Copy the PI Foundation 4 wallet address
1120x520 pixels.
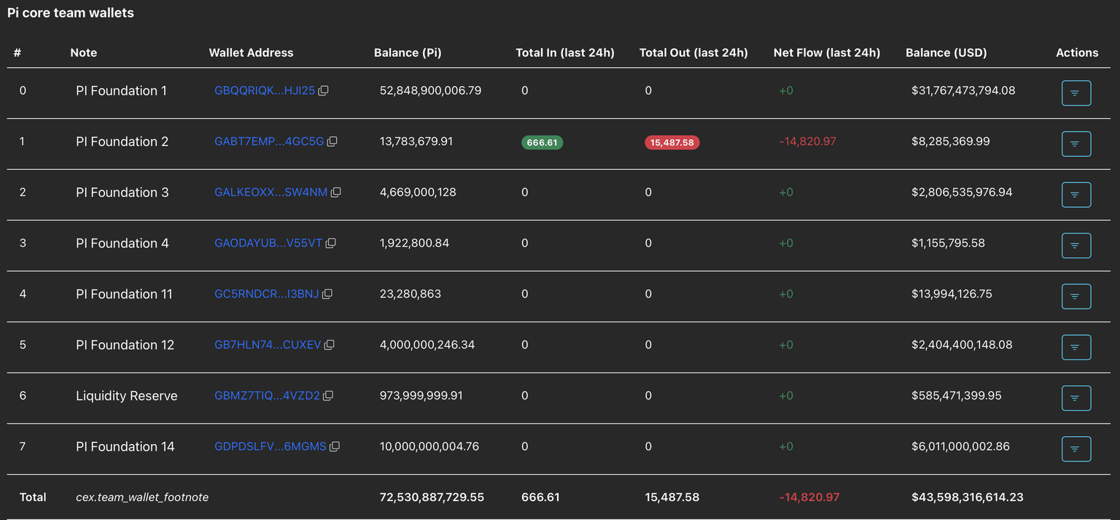331,244
